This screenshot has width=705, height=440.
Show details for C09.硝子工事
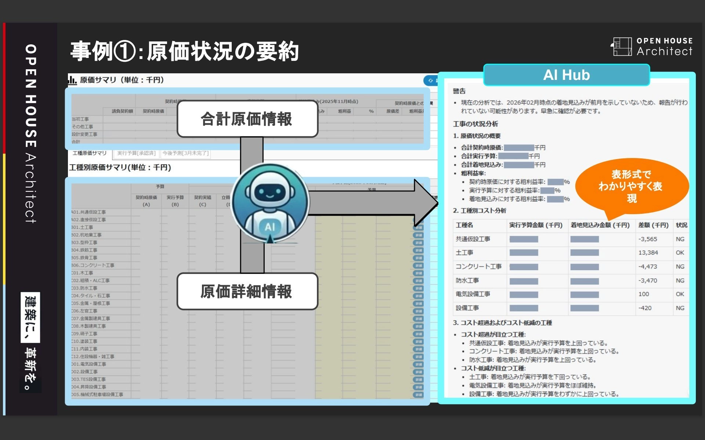(418, 334)
